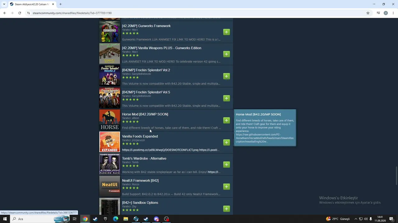Viewport: 398px width, 223px height.
Task: View site information icon in address bar
Action: click(29, 13)
